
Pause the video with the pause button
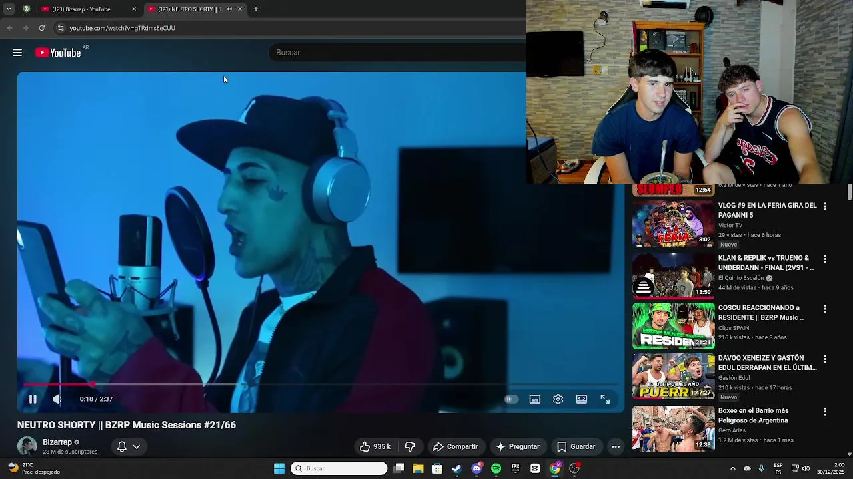(x=32, y=399)
